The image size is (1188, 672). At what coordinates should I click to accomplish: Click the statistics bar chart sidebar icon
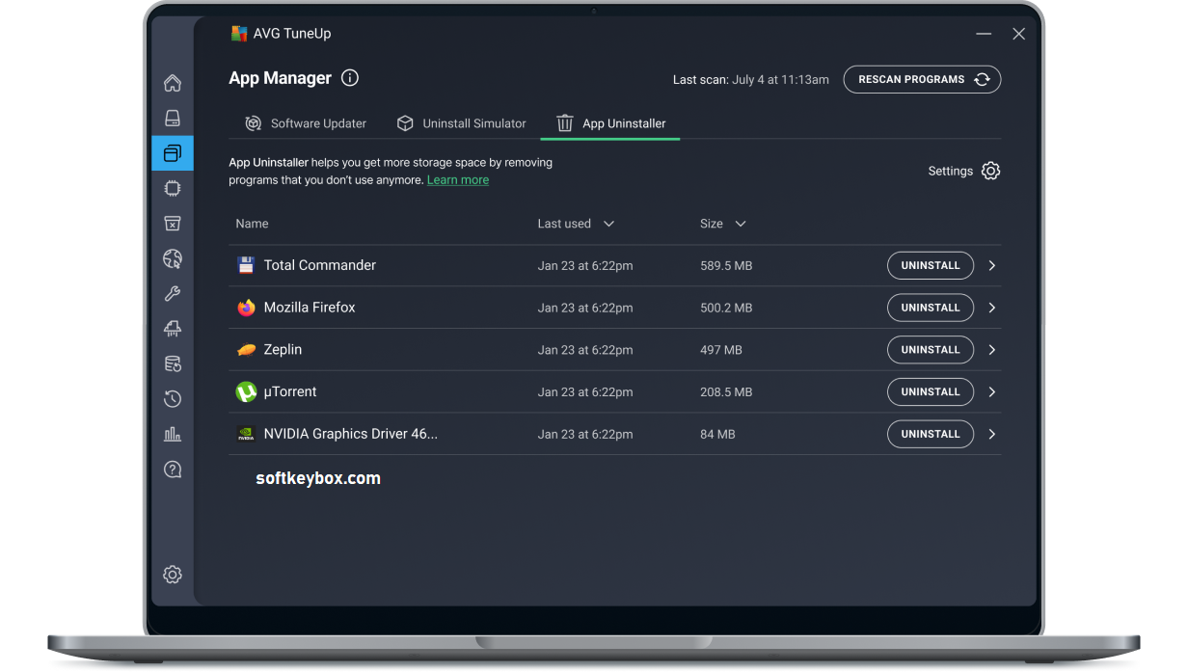(x=173, y=433)
